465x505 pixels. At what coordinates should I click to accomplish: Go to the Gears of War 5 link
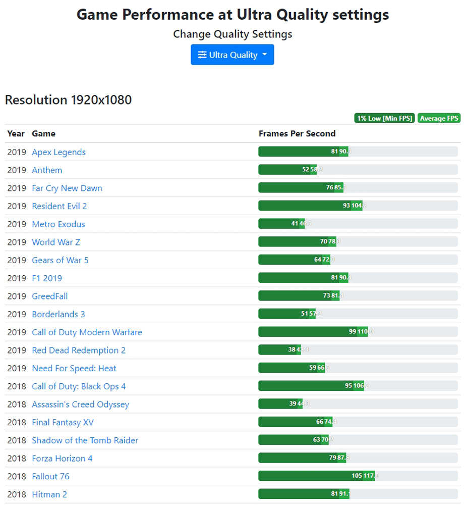coord(60,260)
